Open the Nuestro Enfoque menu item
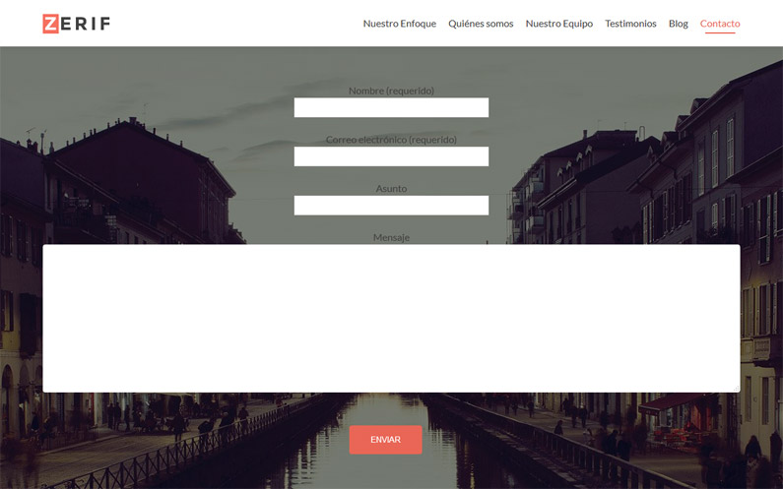This screenshot has height=489, width=783. click(400, 24)
